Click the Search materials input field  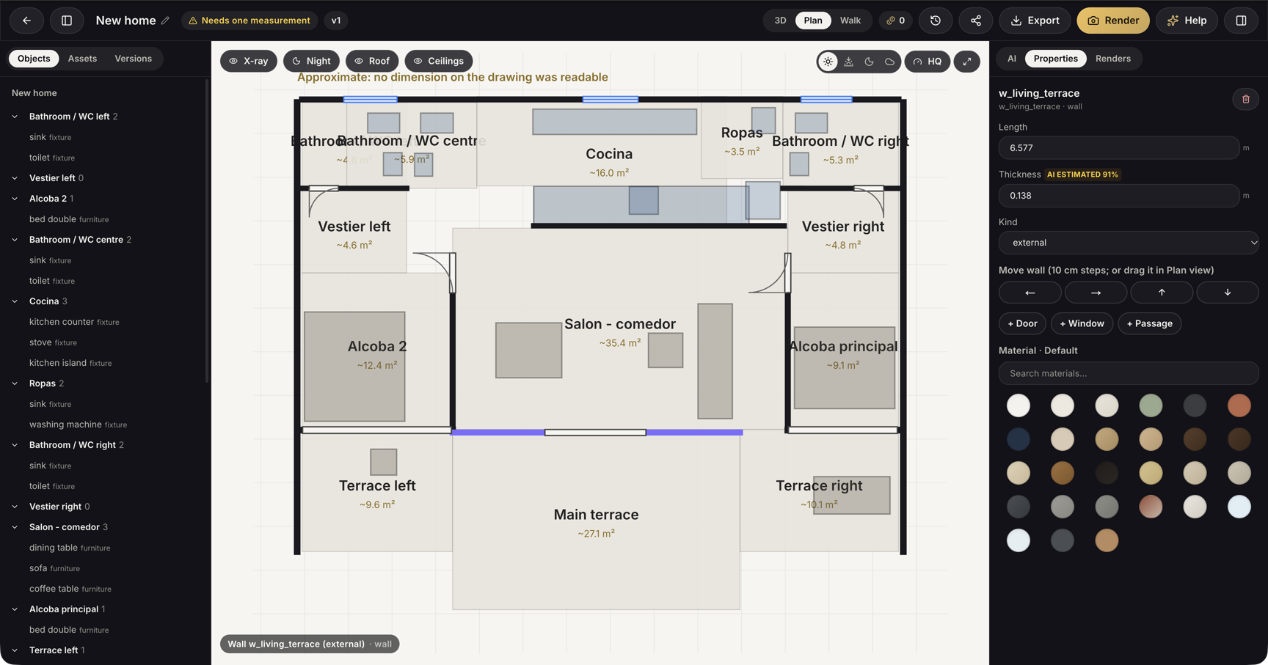tap(1129, 373)
